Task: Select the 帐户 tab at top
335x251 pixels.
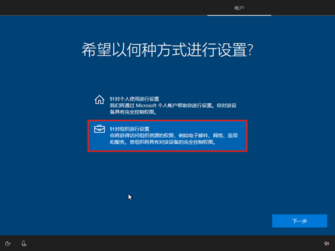Action: click(239, 8)
